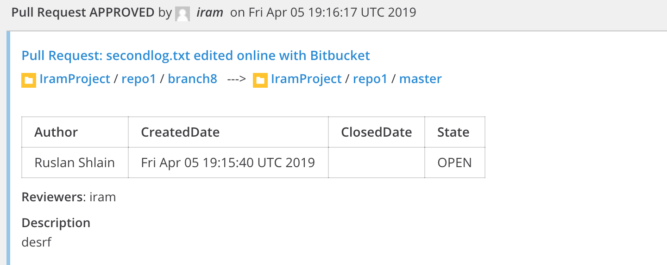The width and height of the screenshot is (667, 265).
Task: Open the source repo1 repository link
Action: (x=139, y=79)
